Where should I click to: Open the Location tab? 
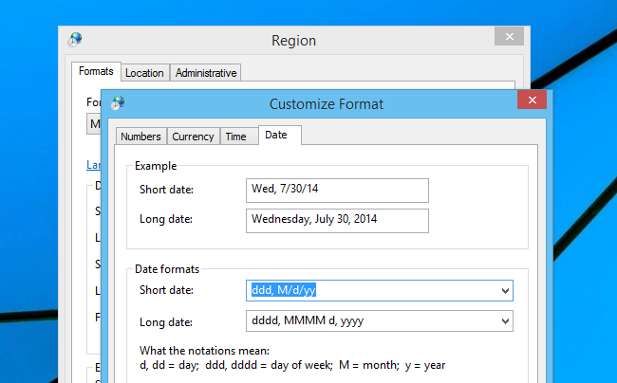(x=144, y=72)
